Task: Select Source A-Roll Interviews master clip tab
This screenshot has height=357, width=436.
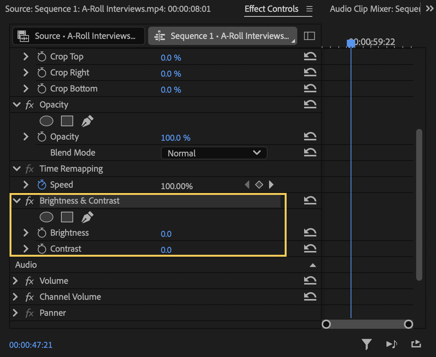Action: click(79, 36)
